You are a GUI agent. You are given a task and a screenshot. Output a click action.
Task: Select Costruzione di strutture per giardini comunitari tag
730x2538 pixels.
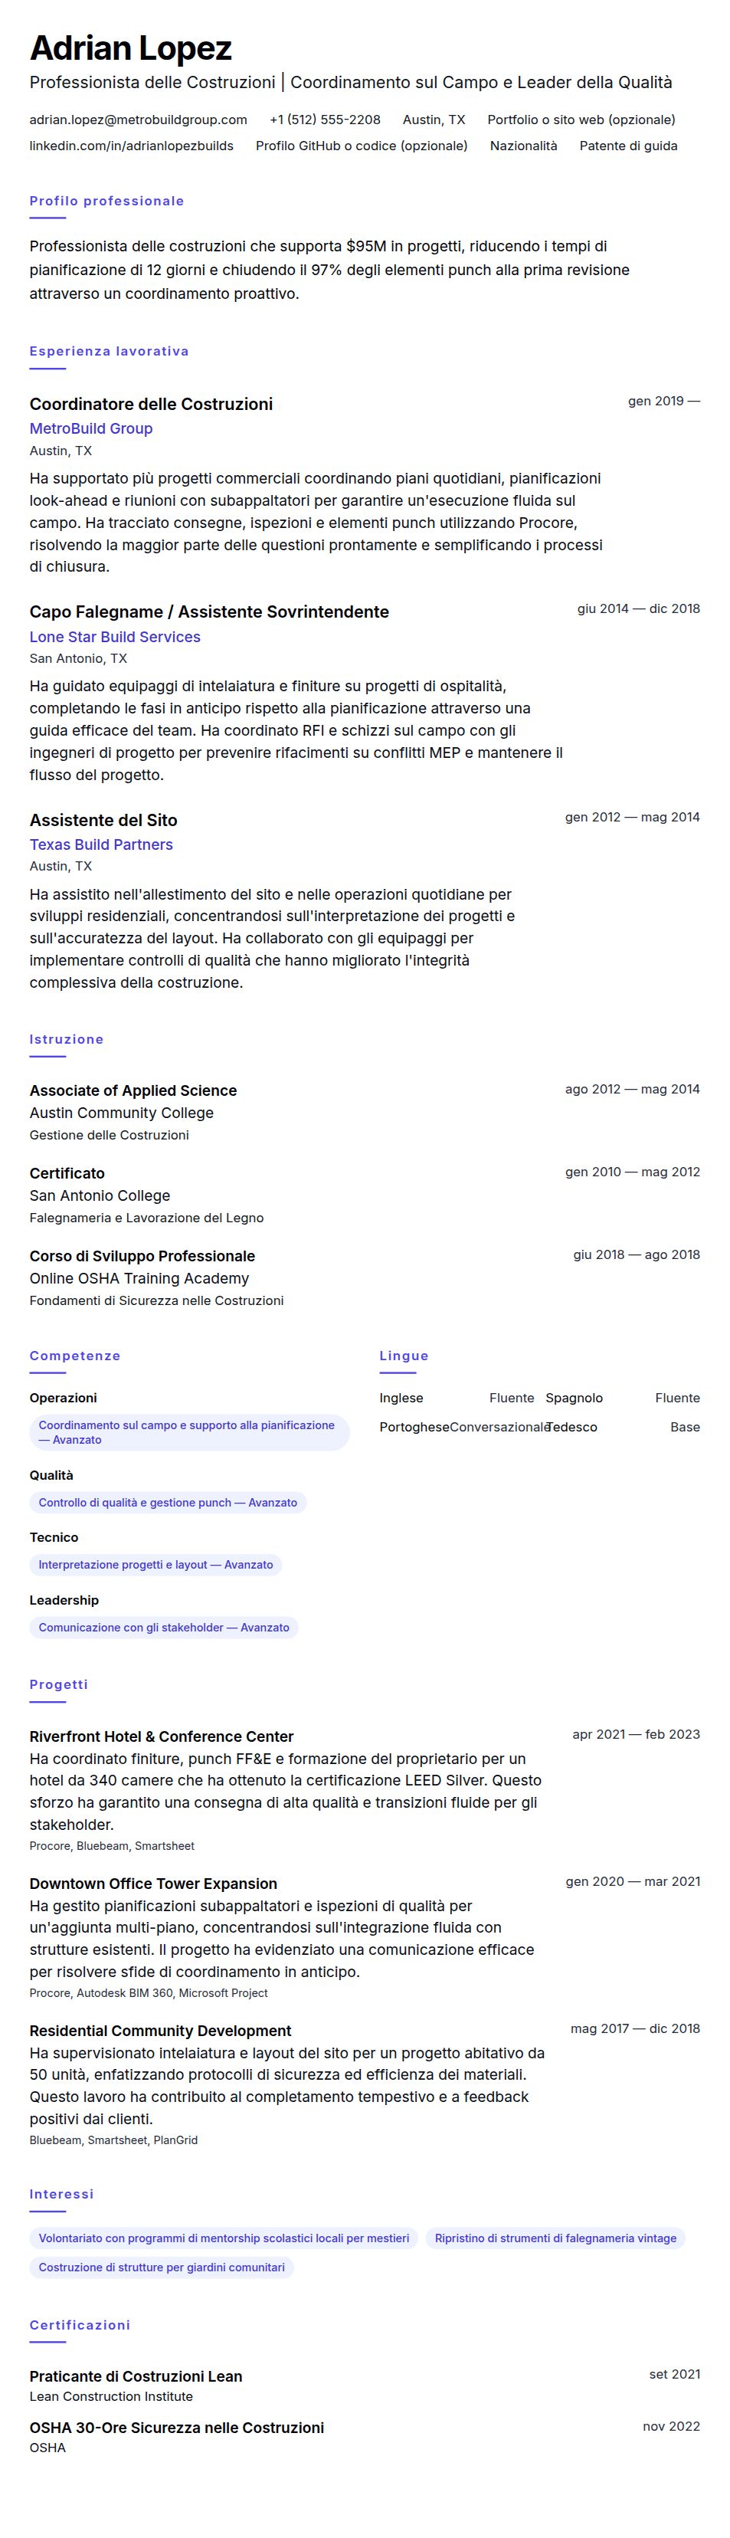point(162,2267)
